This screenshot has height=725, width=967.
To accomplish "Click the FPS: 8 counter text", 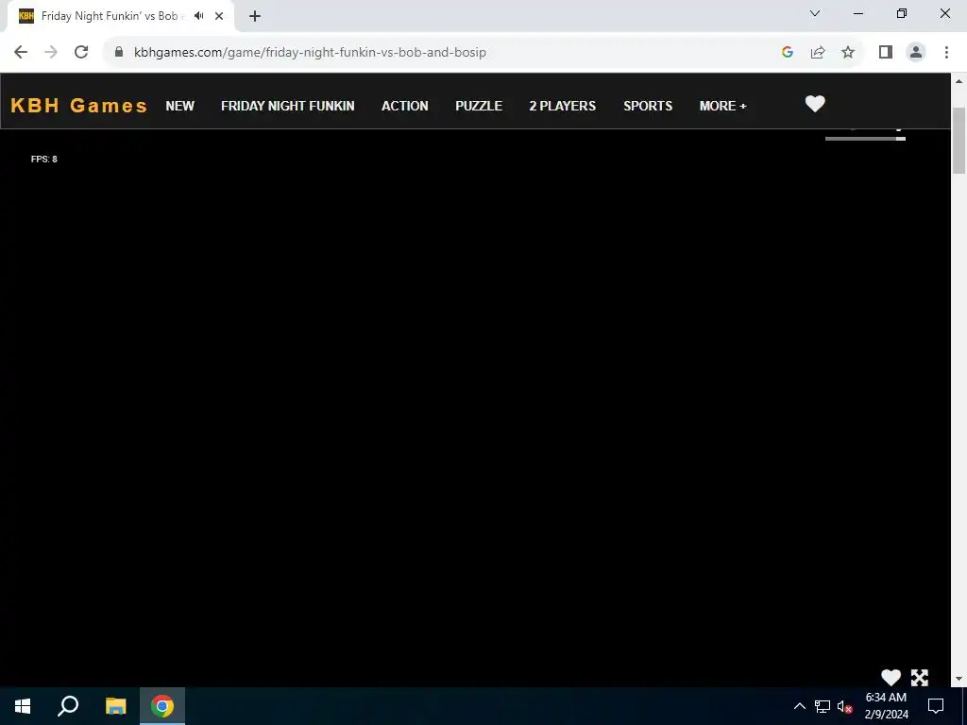I will pos(43,159).
